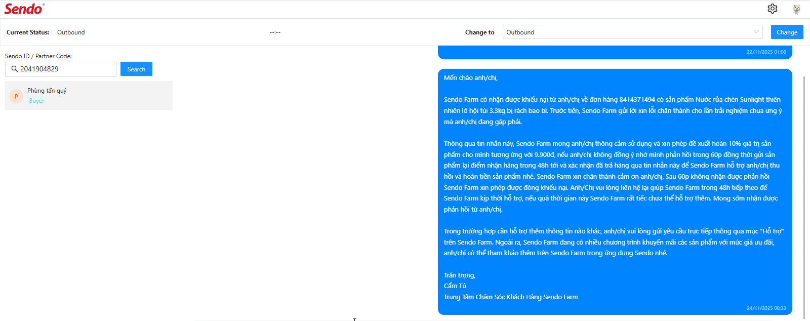Click the Buyer tag label

[37, 101]
